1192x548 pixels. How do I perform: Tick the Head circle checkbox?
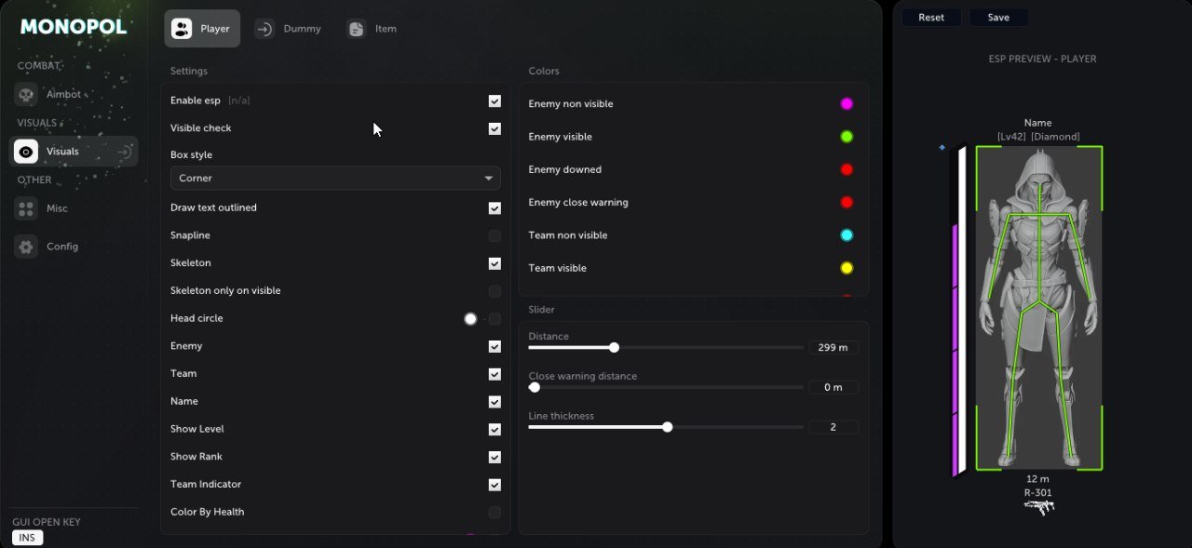coord(494,319)
